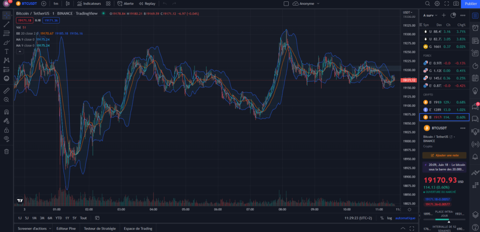Select the 1J date range

20,218
